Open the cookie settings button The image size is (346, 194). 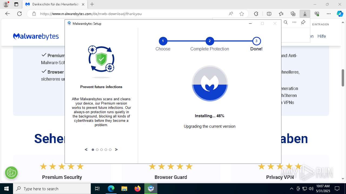click(11, 173)
